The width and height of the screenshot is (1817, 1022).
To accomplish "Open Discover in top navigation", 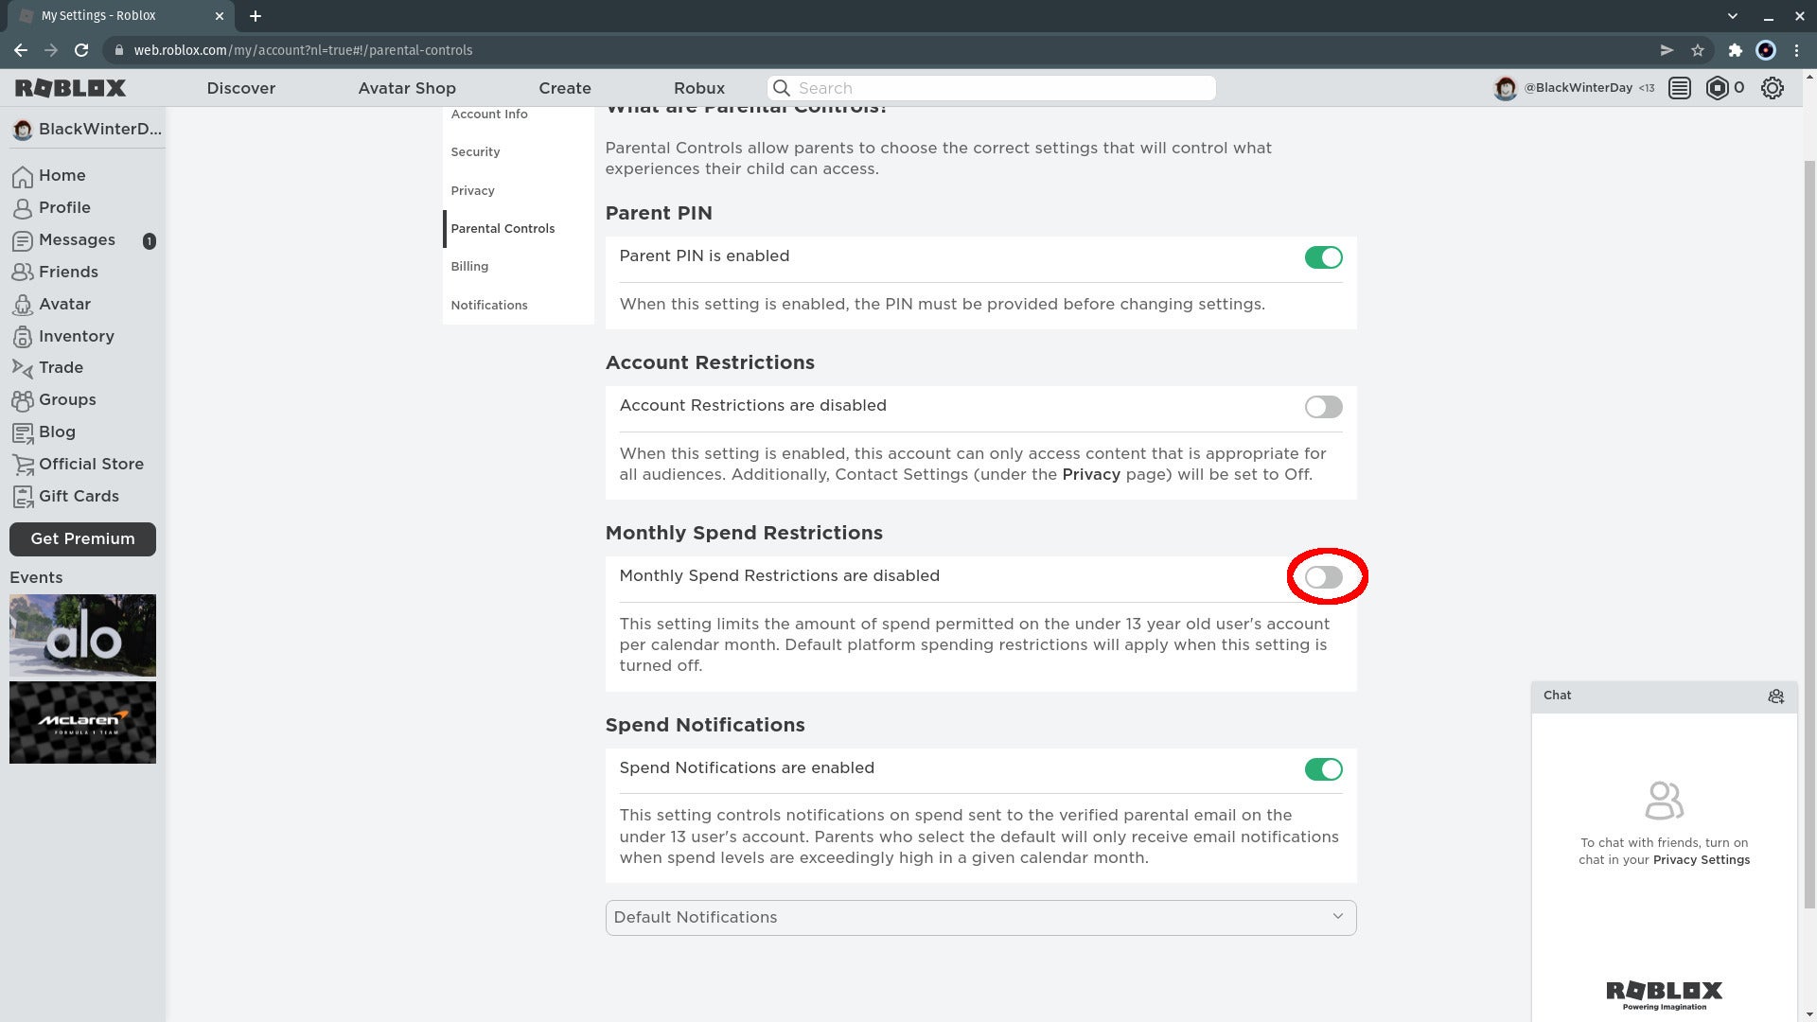I will [x=241, y=88].
